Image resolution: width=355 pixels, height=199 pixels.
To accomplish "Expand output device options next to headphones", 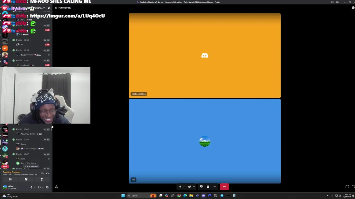I will click(43, 187).
